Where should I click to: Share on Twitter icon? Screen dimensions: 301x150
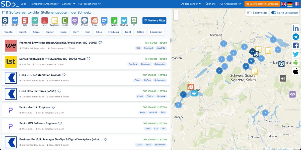[296, 54]
